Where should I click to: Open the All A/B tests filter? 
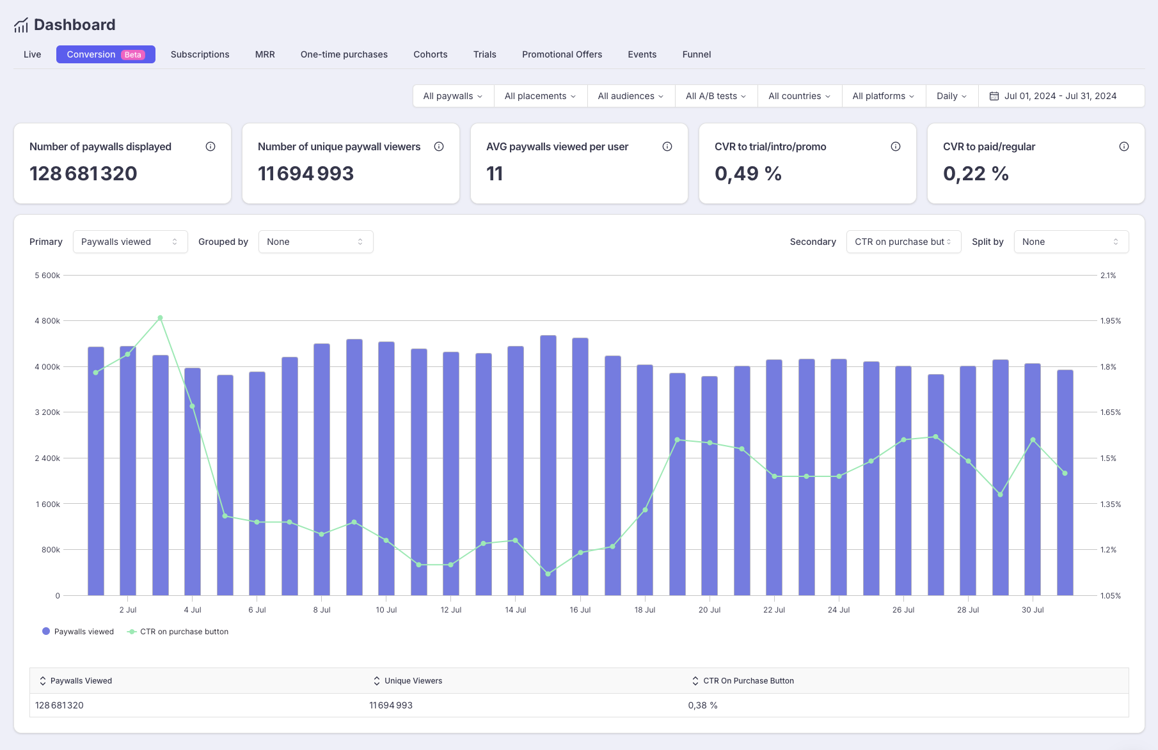[x=717, y=96]
